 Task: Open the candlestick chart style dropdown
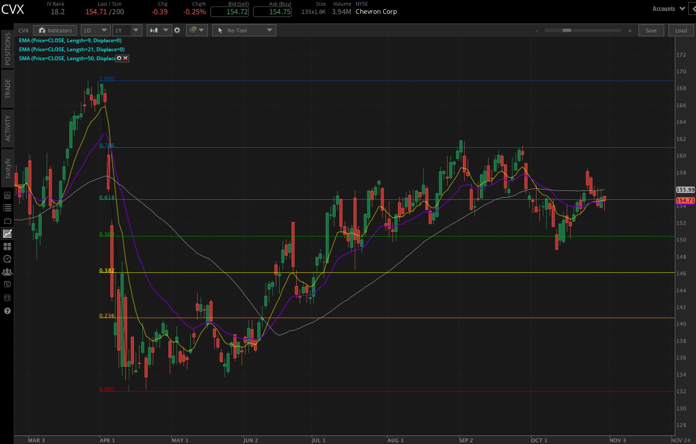click(159, 30)
